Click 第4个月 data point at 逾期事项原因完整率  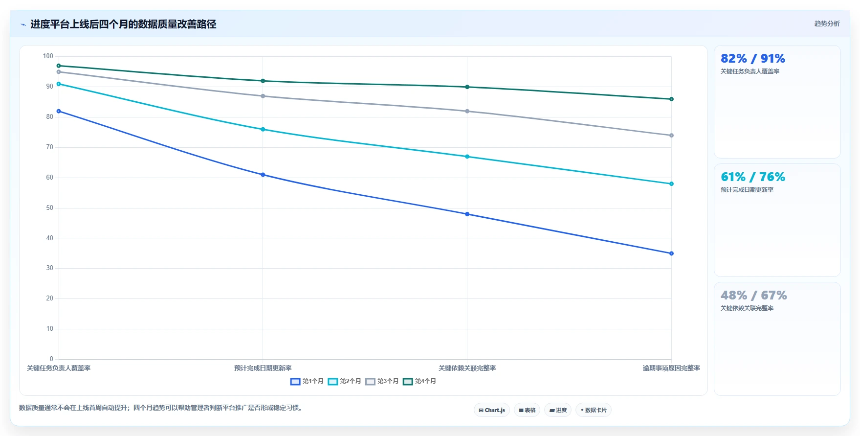tap(671, 99)
